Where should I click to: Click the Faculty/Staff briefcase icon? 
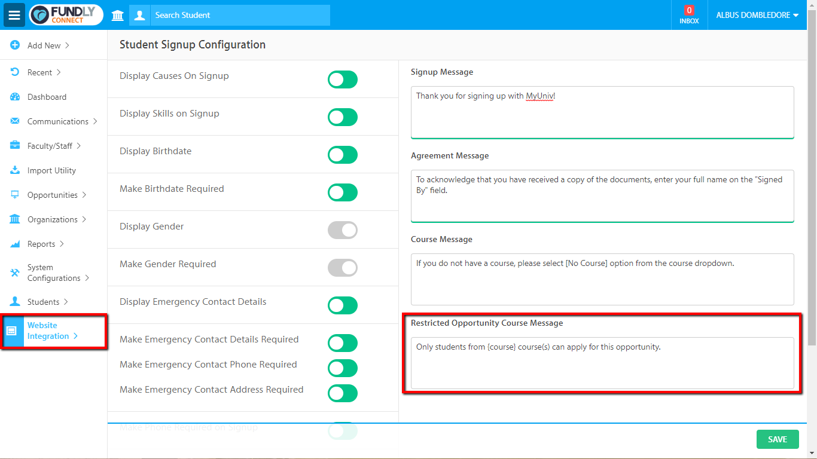tap(15, 146)
